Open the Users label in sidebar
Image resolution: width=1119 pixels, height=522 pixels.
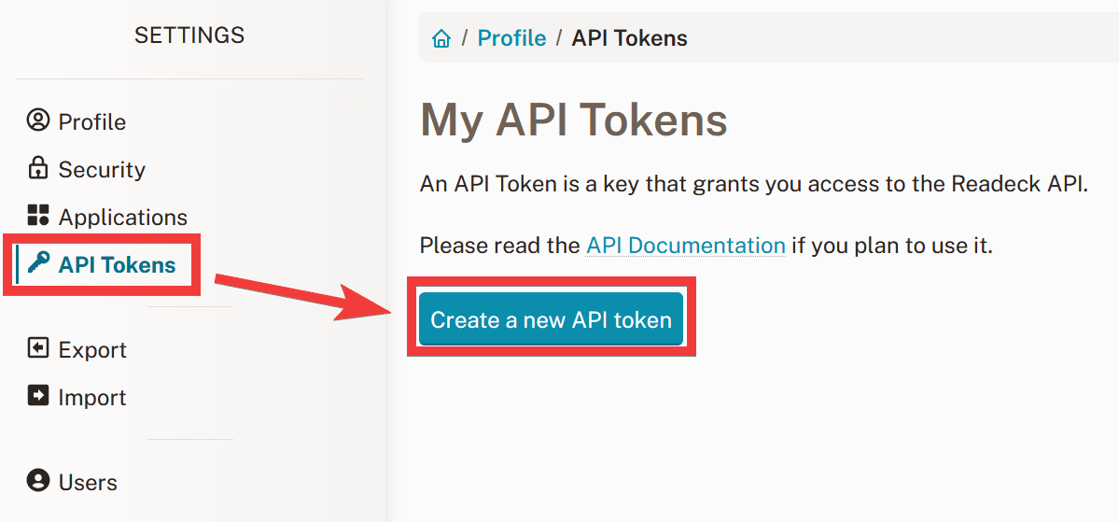(88, 483)
